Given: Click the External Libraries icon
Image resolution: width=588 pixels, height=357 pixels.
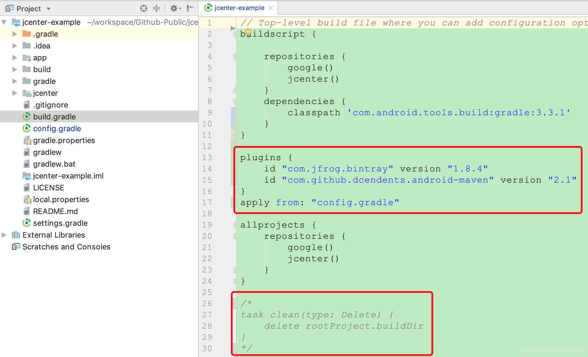Looking at the screenshot, I should click(16, 235).
